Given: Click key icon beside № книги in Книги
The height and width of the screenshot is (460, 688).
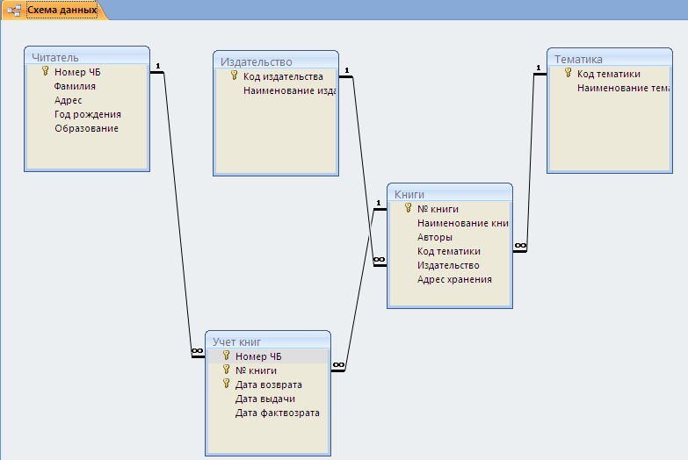Looking at the screenshot, I should (409, 208).
